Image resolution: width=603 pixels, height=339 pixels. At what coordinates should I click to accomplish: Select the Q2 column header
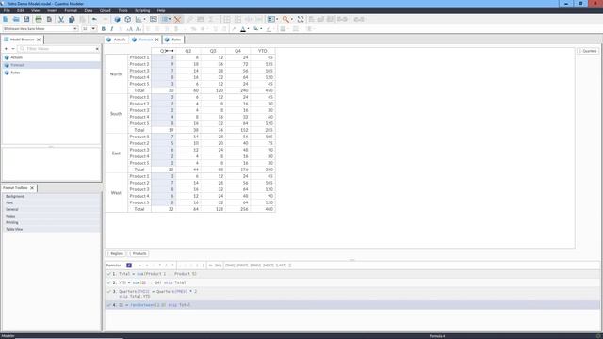188,51
